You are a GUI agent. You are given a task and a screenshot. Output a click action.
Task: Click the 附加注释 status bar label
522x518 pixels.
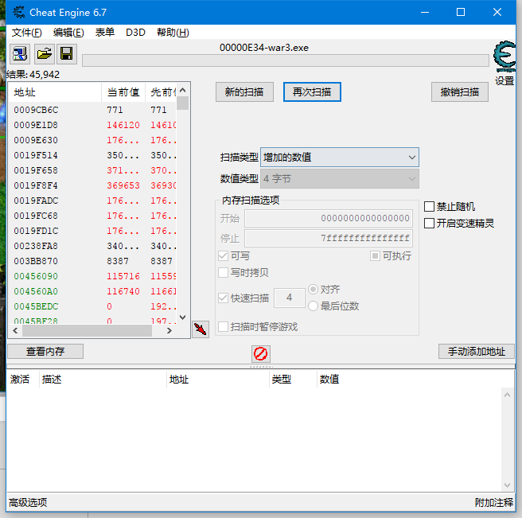pos(494,502)
